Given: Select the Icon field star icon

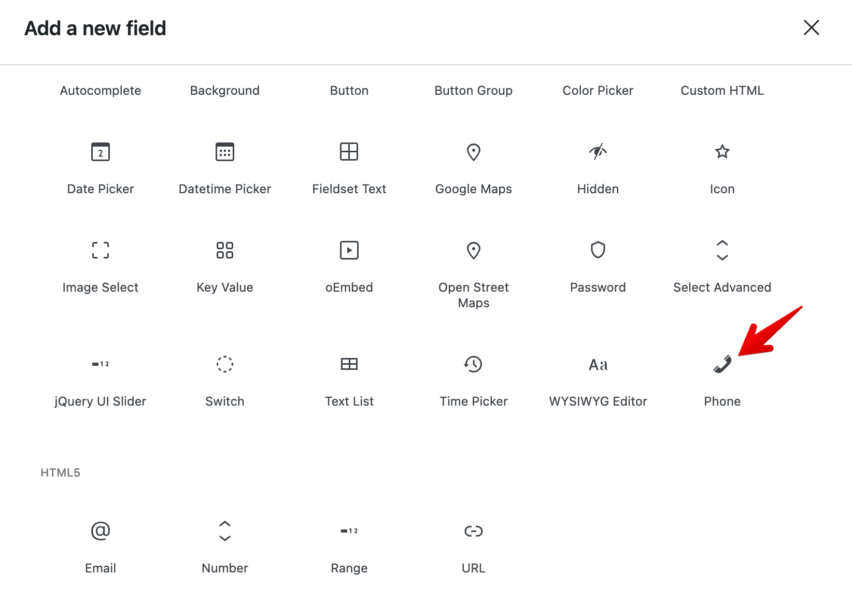Looking at the screenshot, I should [x=722, y=152].
